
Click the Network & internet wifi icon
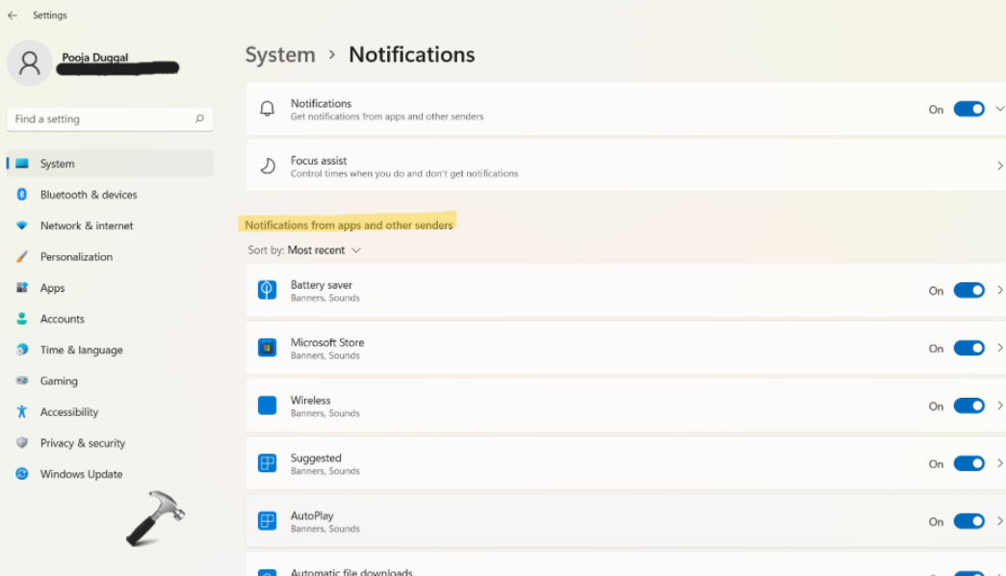click(21, 225)
